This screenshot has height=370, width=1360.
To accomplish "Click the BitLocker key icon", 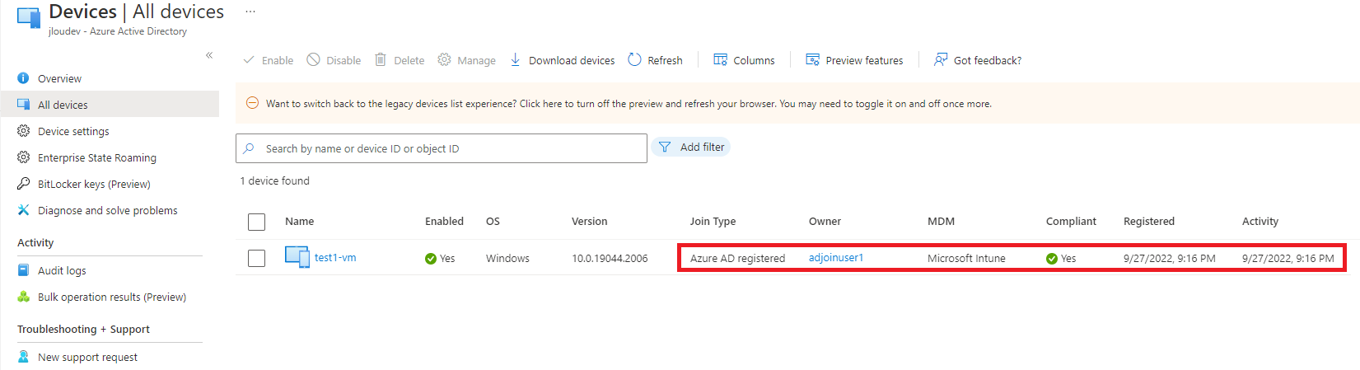I will (x=23, y=184).
